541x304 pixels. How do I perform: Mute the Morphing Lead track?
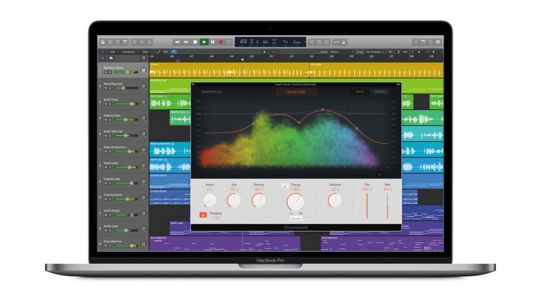point(106,88)
